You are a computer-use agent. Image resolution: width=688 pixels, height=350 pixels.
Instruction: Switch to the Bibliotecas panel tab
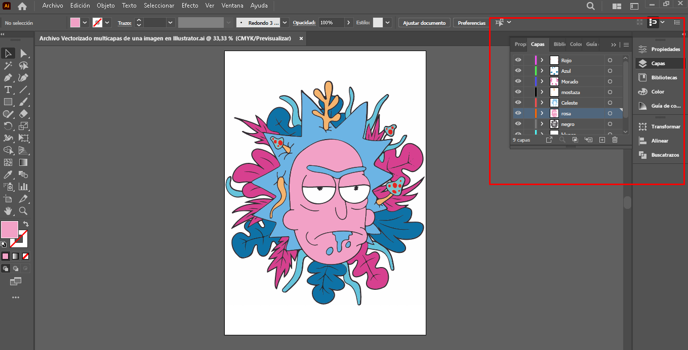559,45
